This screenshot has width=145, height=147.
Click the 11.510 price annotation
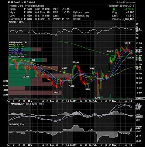tap(131, 57)
